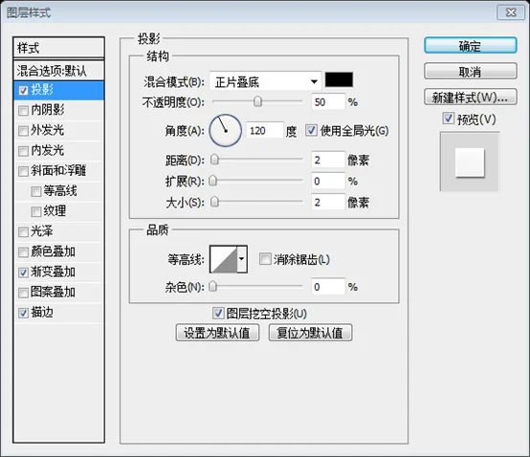Click the 设置为默认值 button

(217, 333)
